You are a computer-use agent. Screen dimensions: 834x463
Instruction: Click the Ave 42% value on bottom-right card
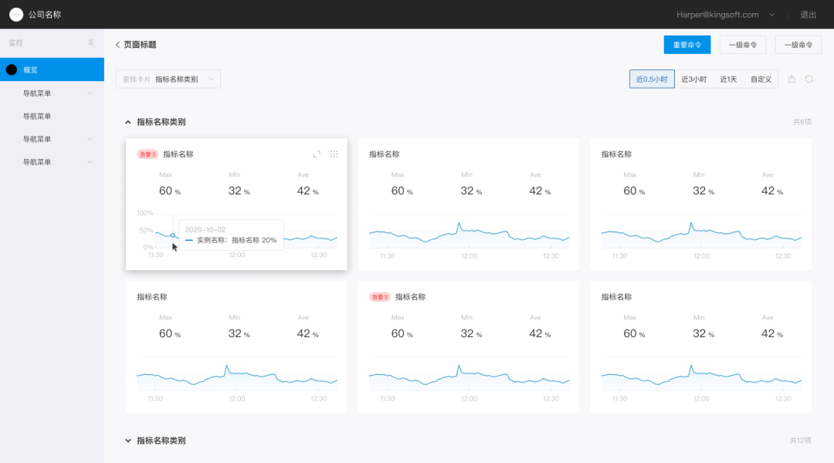coord(771,334)
